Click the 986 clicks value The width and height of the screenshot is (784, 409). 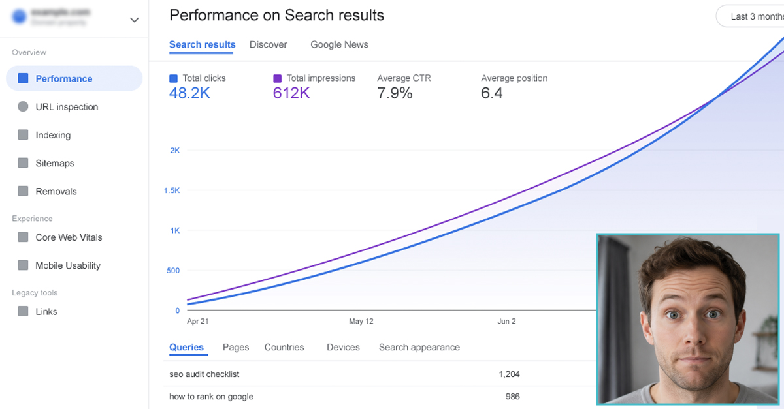[513, 396]
